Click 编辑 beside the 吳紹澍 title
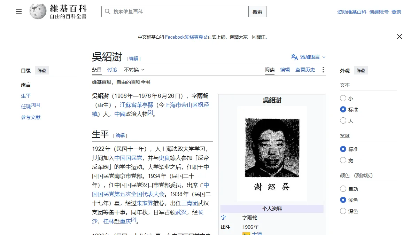418x235 pixels. (134, 58)
